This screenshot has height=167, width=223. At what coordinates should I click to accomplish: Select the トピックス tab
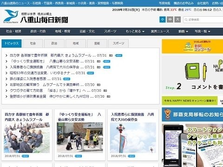coord(12,43)
